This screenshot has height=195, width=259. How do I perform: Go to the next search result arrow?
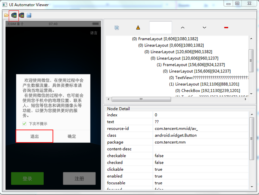[x=205, y=28]
